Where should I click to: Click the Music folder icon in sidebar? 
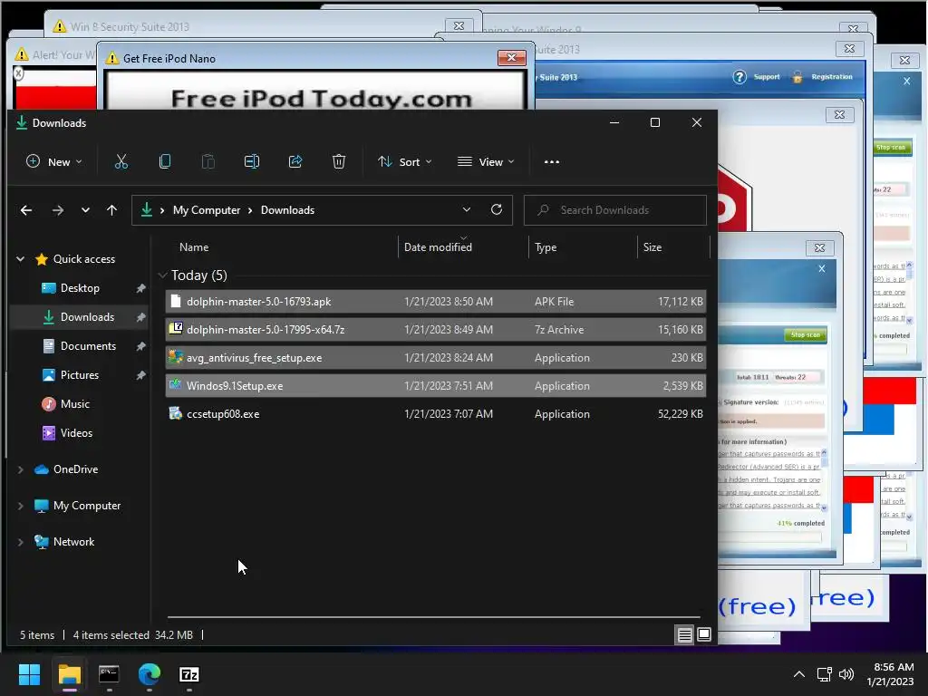(x=49, y=403)
